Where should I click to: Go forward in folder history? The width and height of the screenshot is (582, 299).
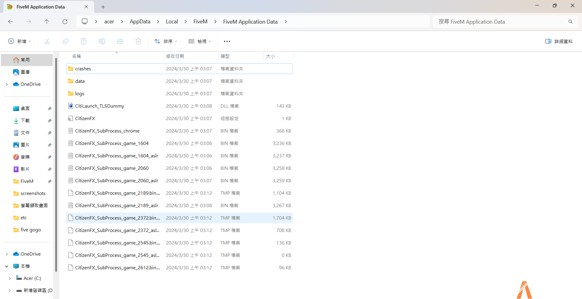[29, 22]
